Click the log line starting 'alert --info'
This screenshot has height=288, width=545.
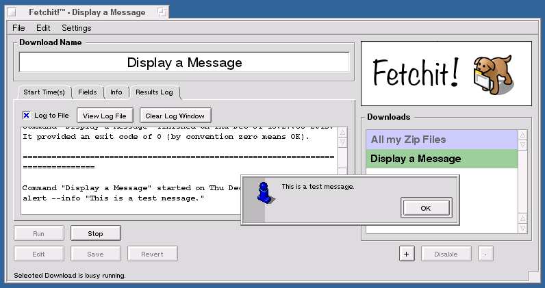pos(113,198)
